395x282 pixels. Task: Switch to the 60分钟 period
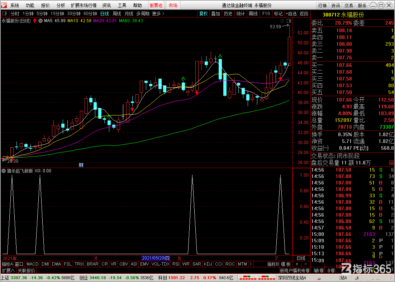pos(90,14)
